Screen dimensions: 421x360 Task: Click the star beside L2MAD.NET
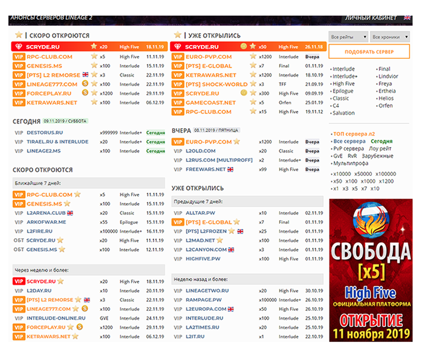pos(220,240)
